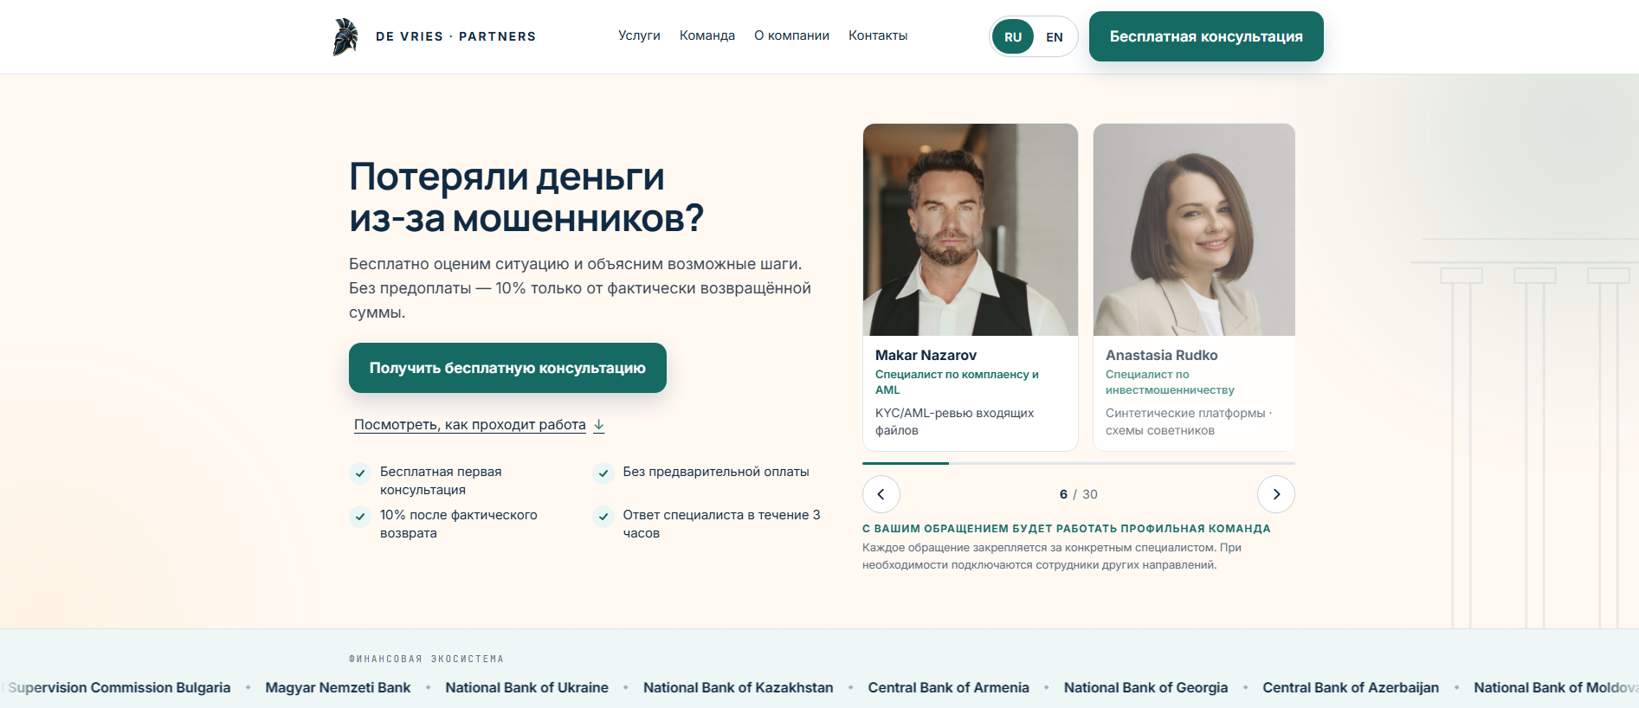Click 'Central Bank of Azerbaijan' in the ticker
Image resolution: width=1639 pixels, height=708 pixels.
click(1351, 687)
